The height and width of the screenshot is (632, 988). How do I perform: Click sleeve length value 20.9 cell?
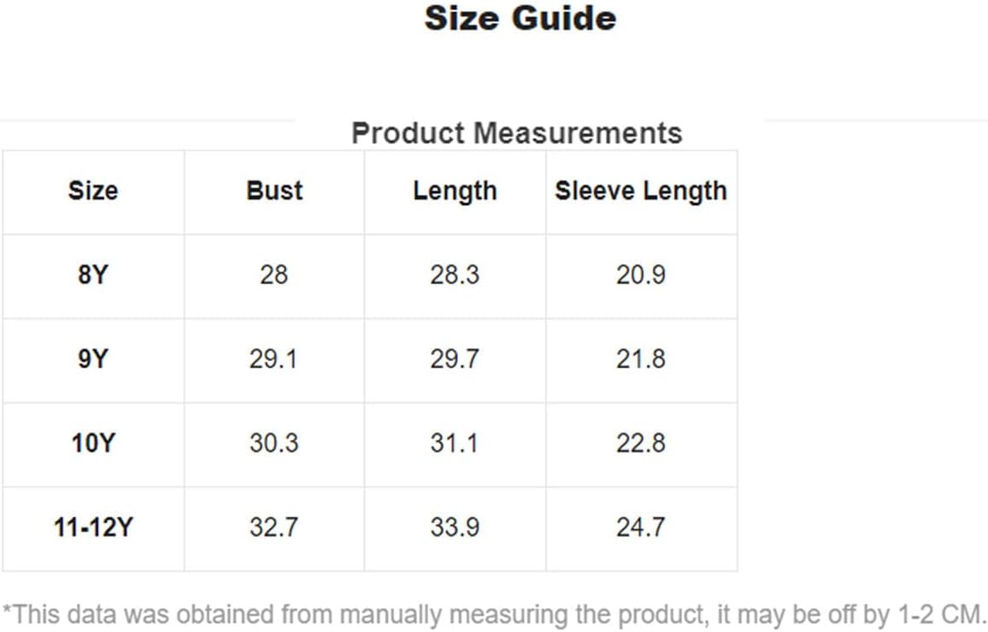(641, 276)
